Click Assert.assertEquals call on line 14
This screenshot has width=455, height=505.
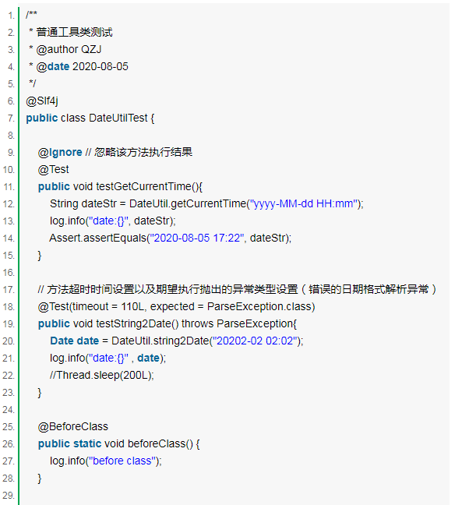pos(98,238)
